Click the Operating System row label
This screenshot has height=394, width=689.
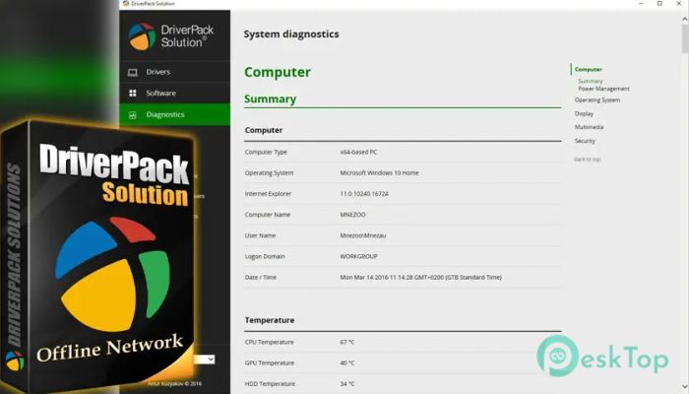[x=269, y=172]
